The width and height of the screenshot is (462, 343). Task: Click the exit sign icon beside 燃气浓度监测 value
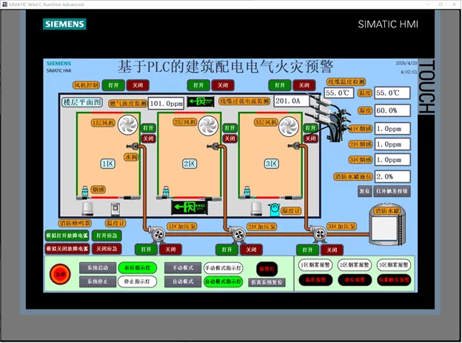[x=201, y=101]
